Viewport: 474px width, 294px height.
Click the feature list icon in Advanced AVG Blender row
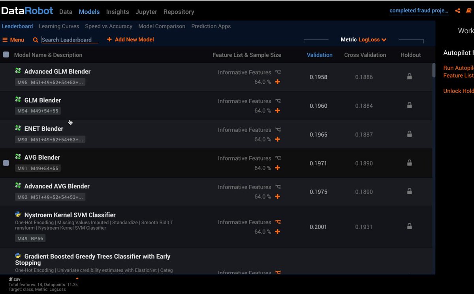click(x=278, y=187)
